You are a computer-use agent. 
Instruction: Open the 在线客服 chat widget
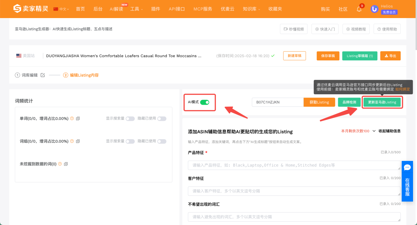click(x=407, y=181)
